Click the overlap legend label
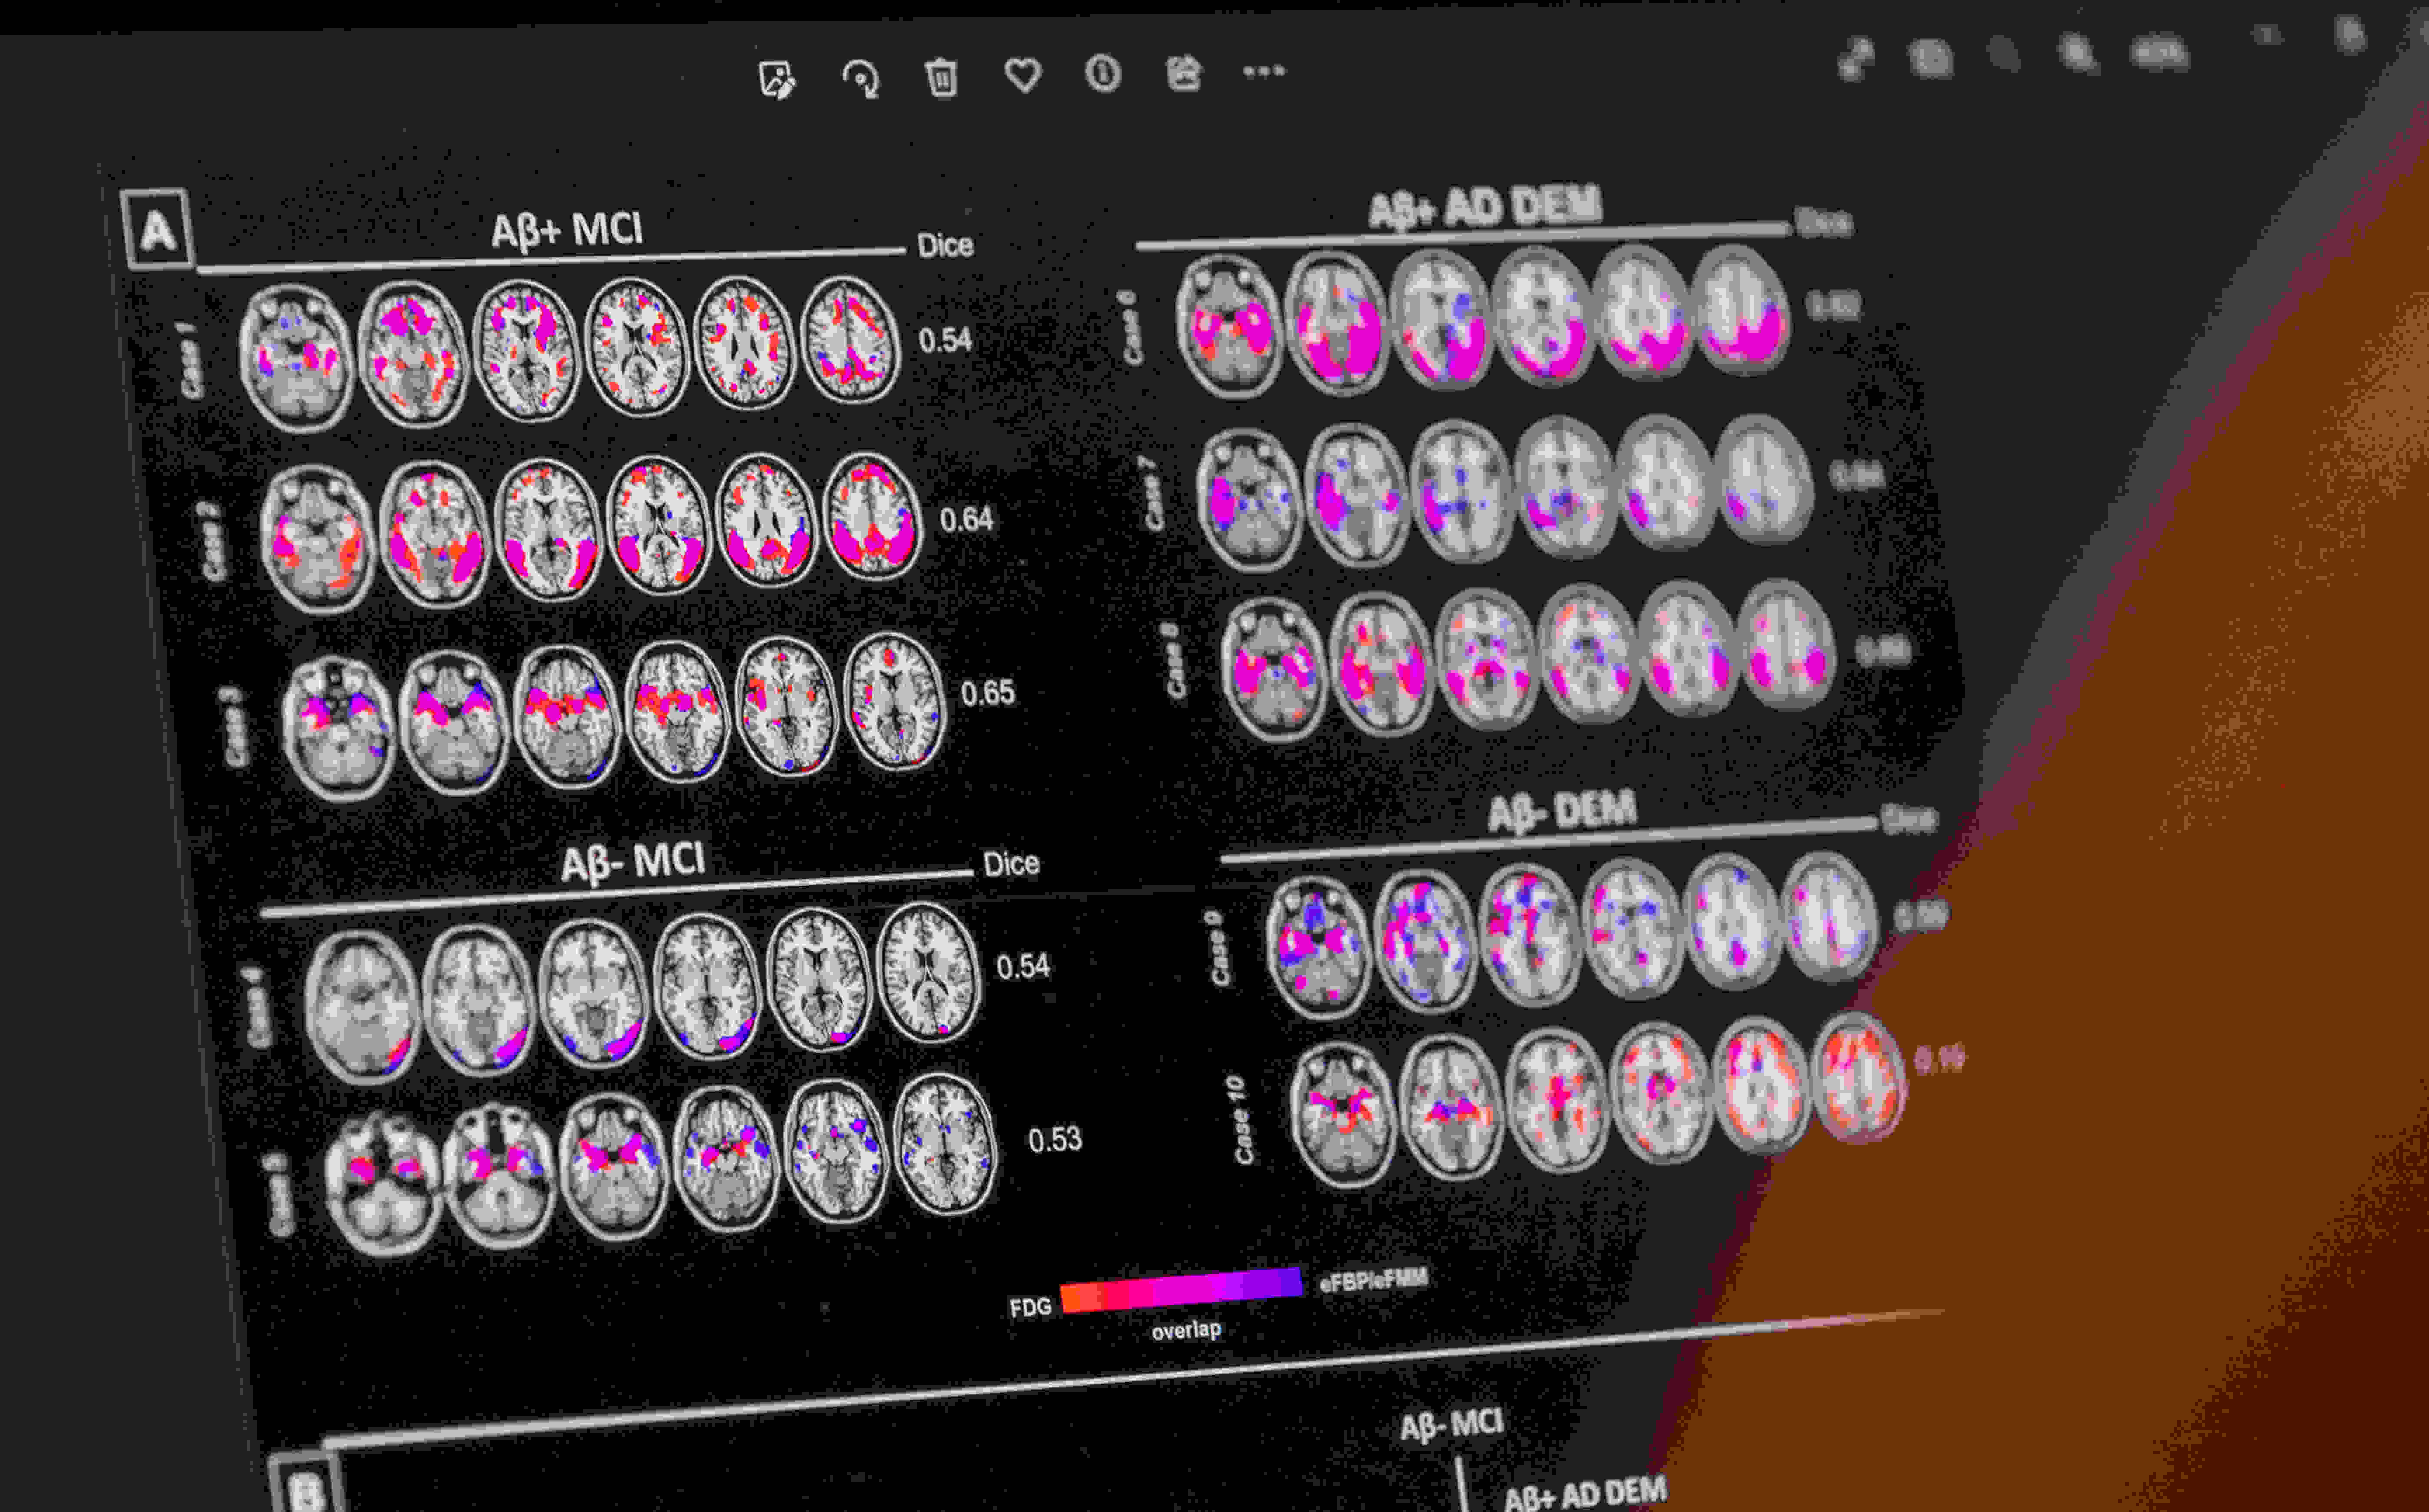The height and width of the screenshot is (1512, 2429). point(1186,1331)
